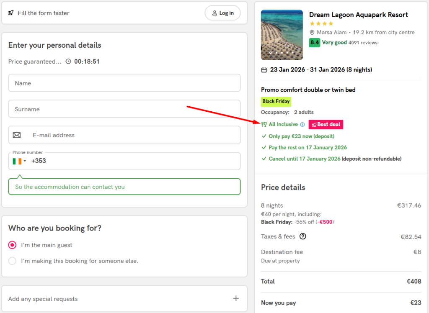This screenshot has width=429, height=313.
Task: Click the Black Friday tag
Action: (x=276, y=101)
